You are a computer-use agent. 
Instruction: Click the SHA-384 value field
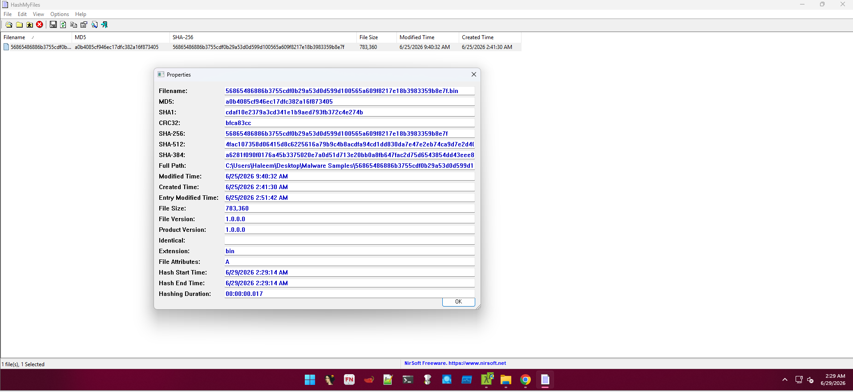point(349,155)
